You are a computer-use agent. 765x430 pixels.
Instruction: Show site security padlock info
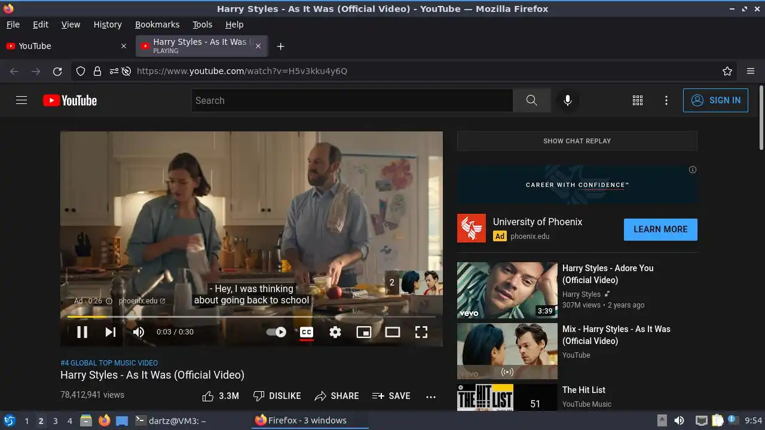(x=97, y=71)
